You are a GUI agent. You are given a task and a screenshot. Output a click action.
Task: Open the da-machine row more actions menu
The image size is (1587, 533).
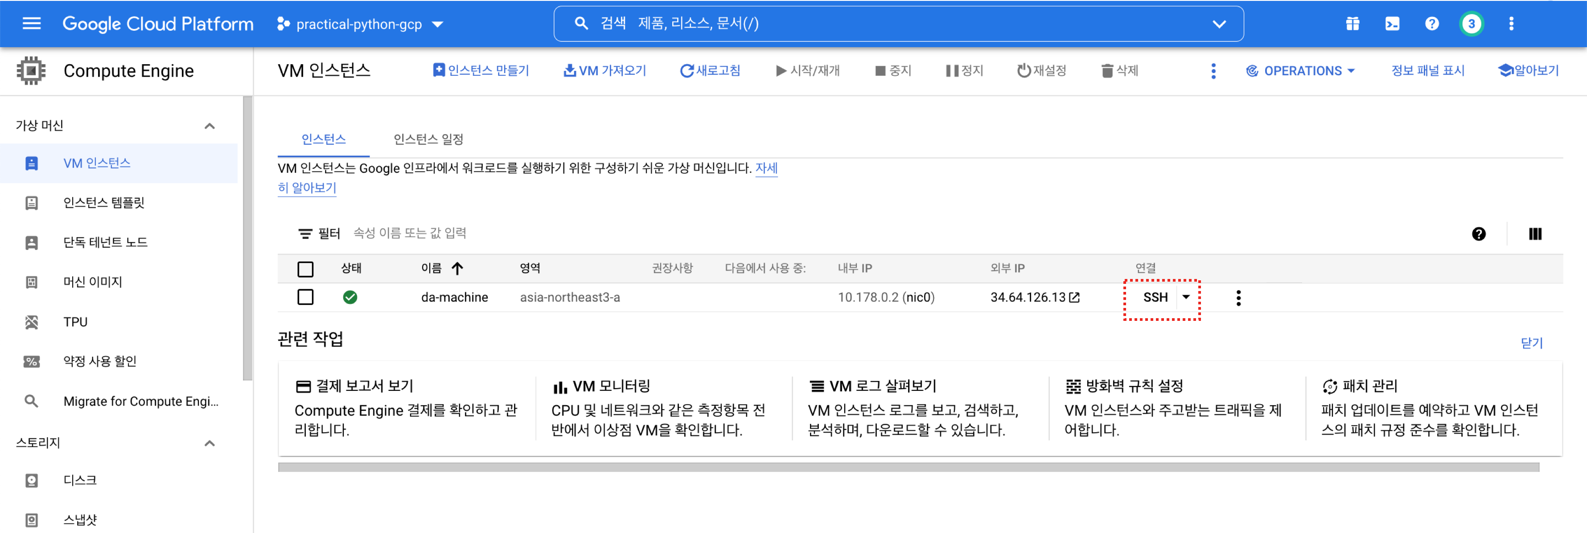pos(1238,298)
